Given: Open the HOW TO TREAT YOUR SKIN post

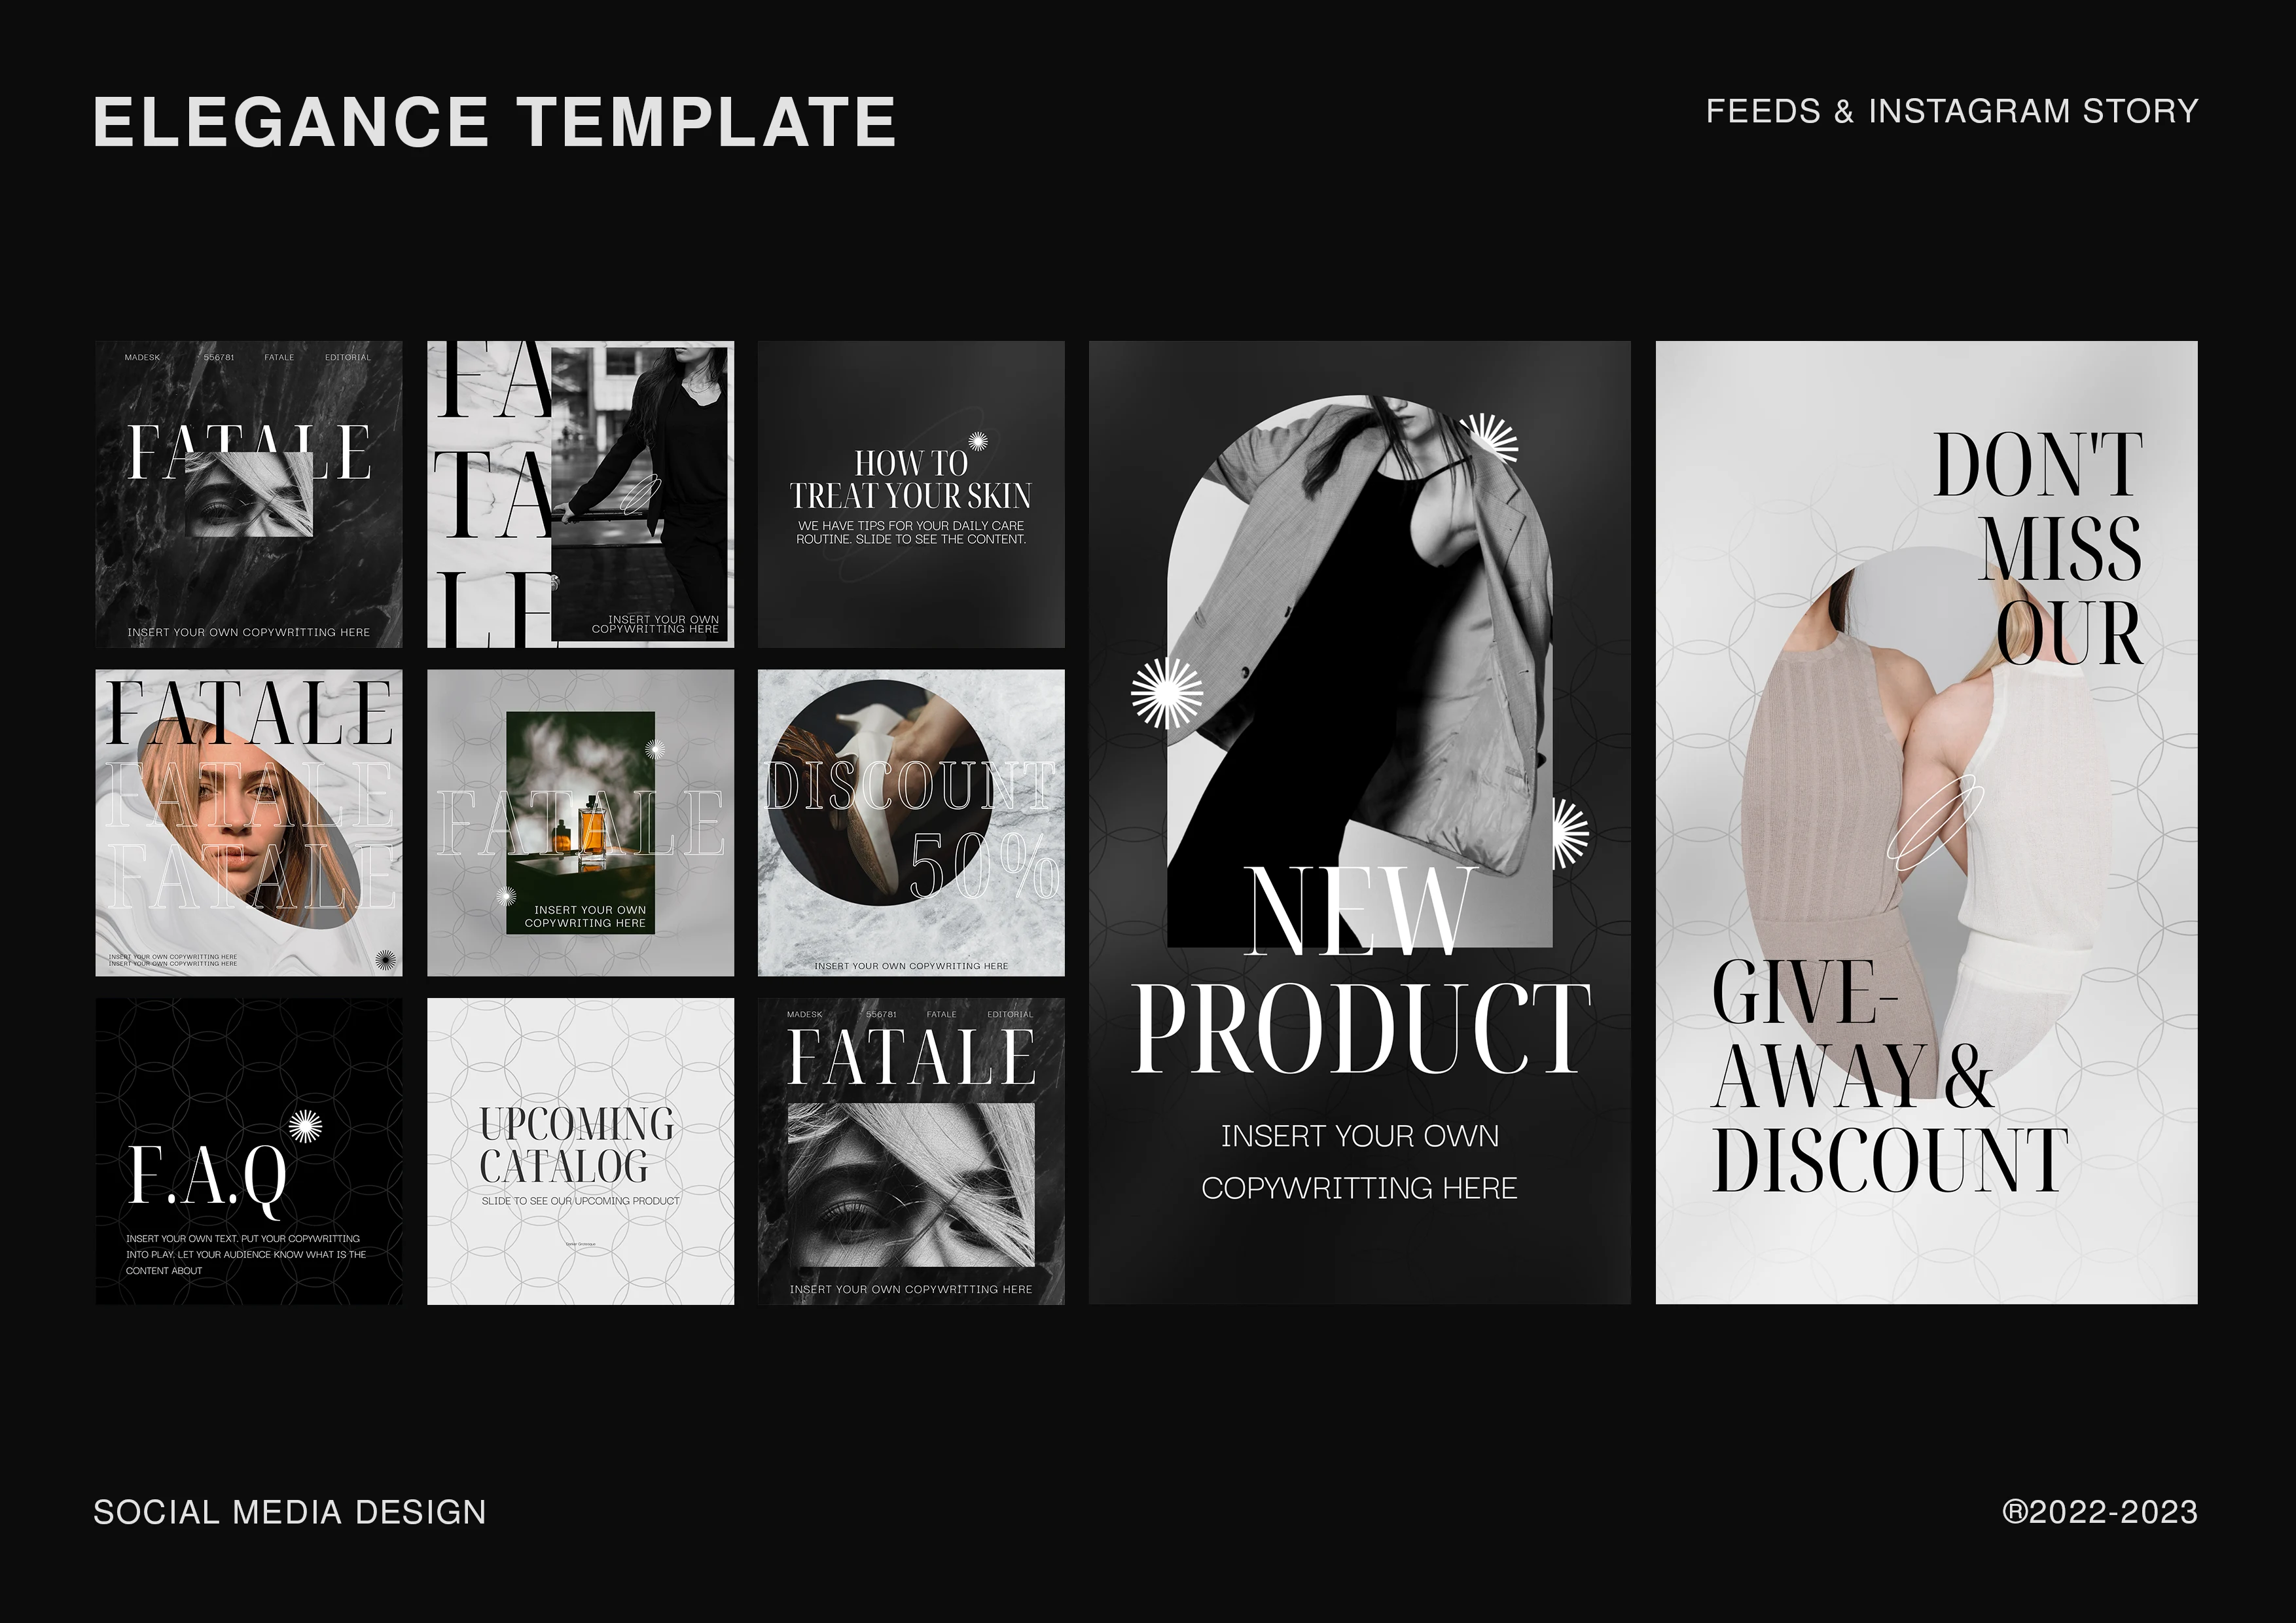Looking at the screenshot, I should click(x=910, y=494).
